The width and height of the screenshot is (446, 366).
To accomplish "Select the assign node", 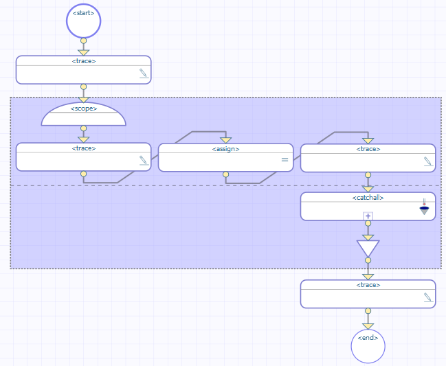I will [x=225, y=157].
